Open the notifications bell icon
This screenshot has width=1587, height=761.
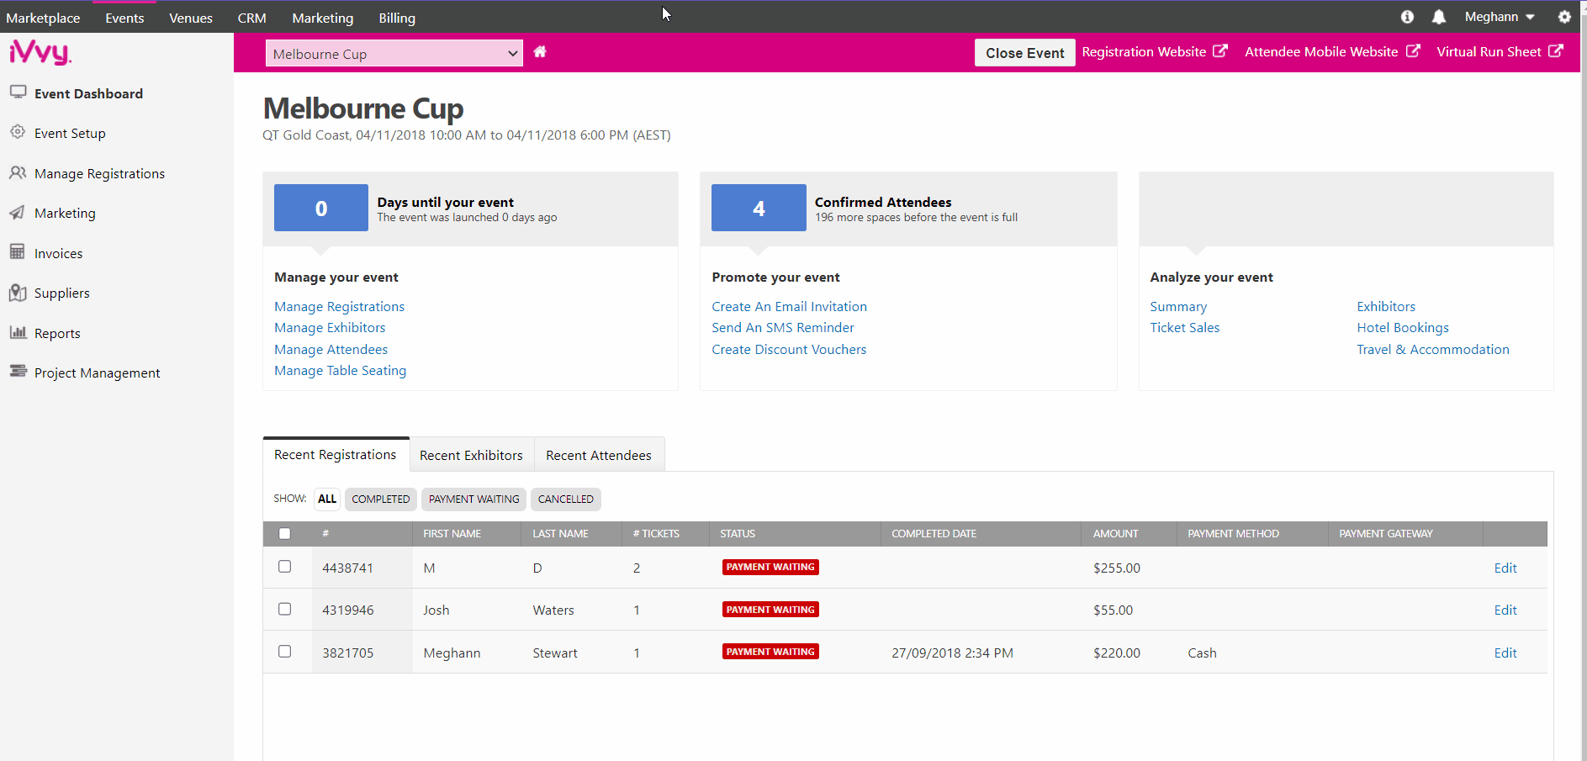click(1439, 18)
